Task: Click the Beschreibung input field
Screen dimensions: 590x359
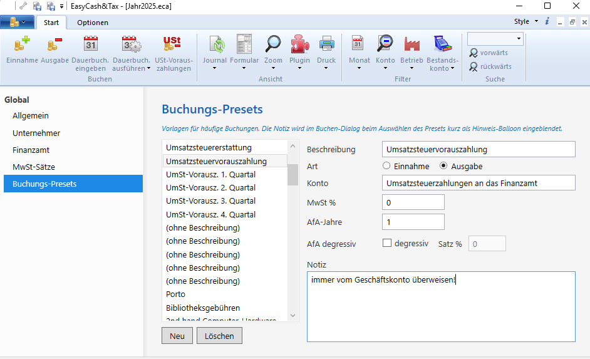Action: pyautogui.click(x=479, y=149)
